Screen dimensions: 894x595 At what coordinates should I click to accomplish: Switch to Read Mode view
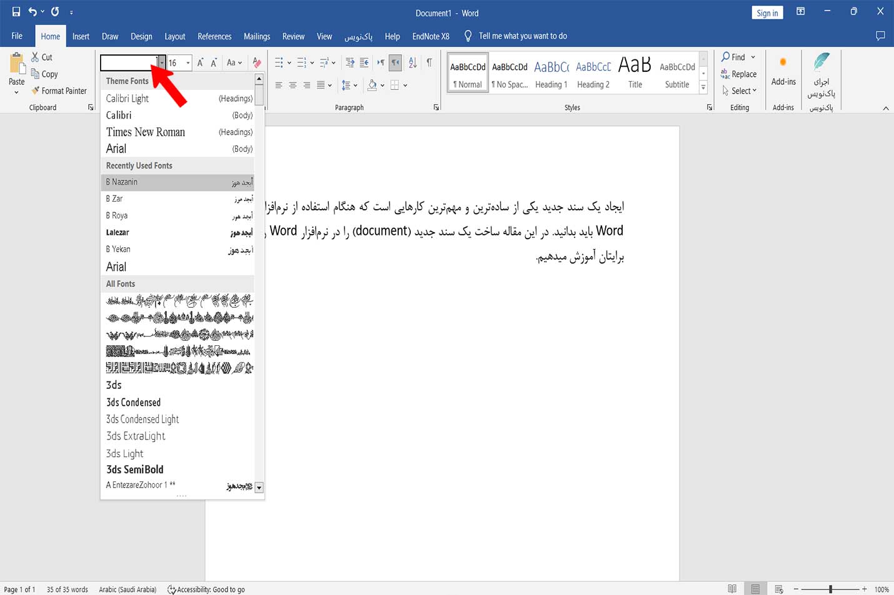coord(732,589)
